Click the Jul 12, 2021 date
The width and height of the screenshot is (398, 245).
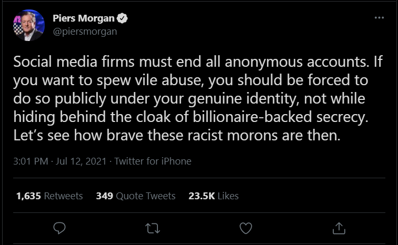point(81,161)
